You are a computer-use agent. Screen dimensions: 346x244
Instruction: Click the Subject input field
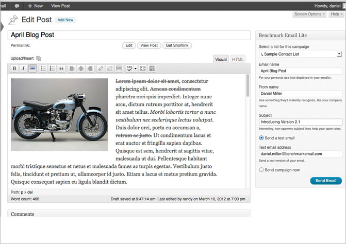point(301,122)
